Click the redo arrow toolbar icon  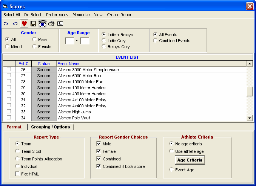6,24
